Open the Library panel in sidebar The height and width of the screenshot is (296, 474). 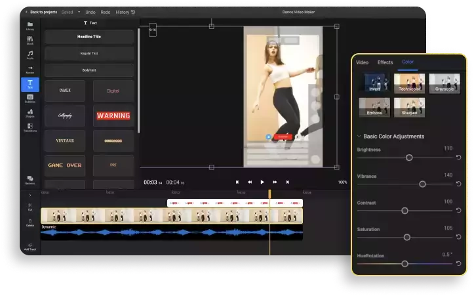30,26
